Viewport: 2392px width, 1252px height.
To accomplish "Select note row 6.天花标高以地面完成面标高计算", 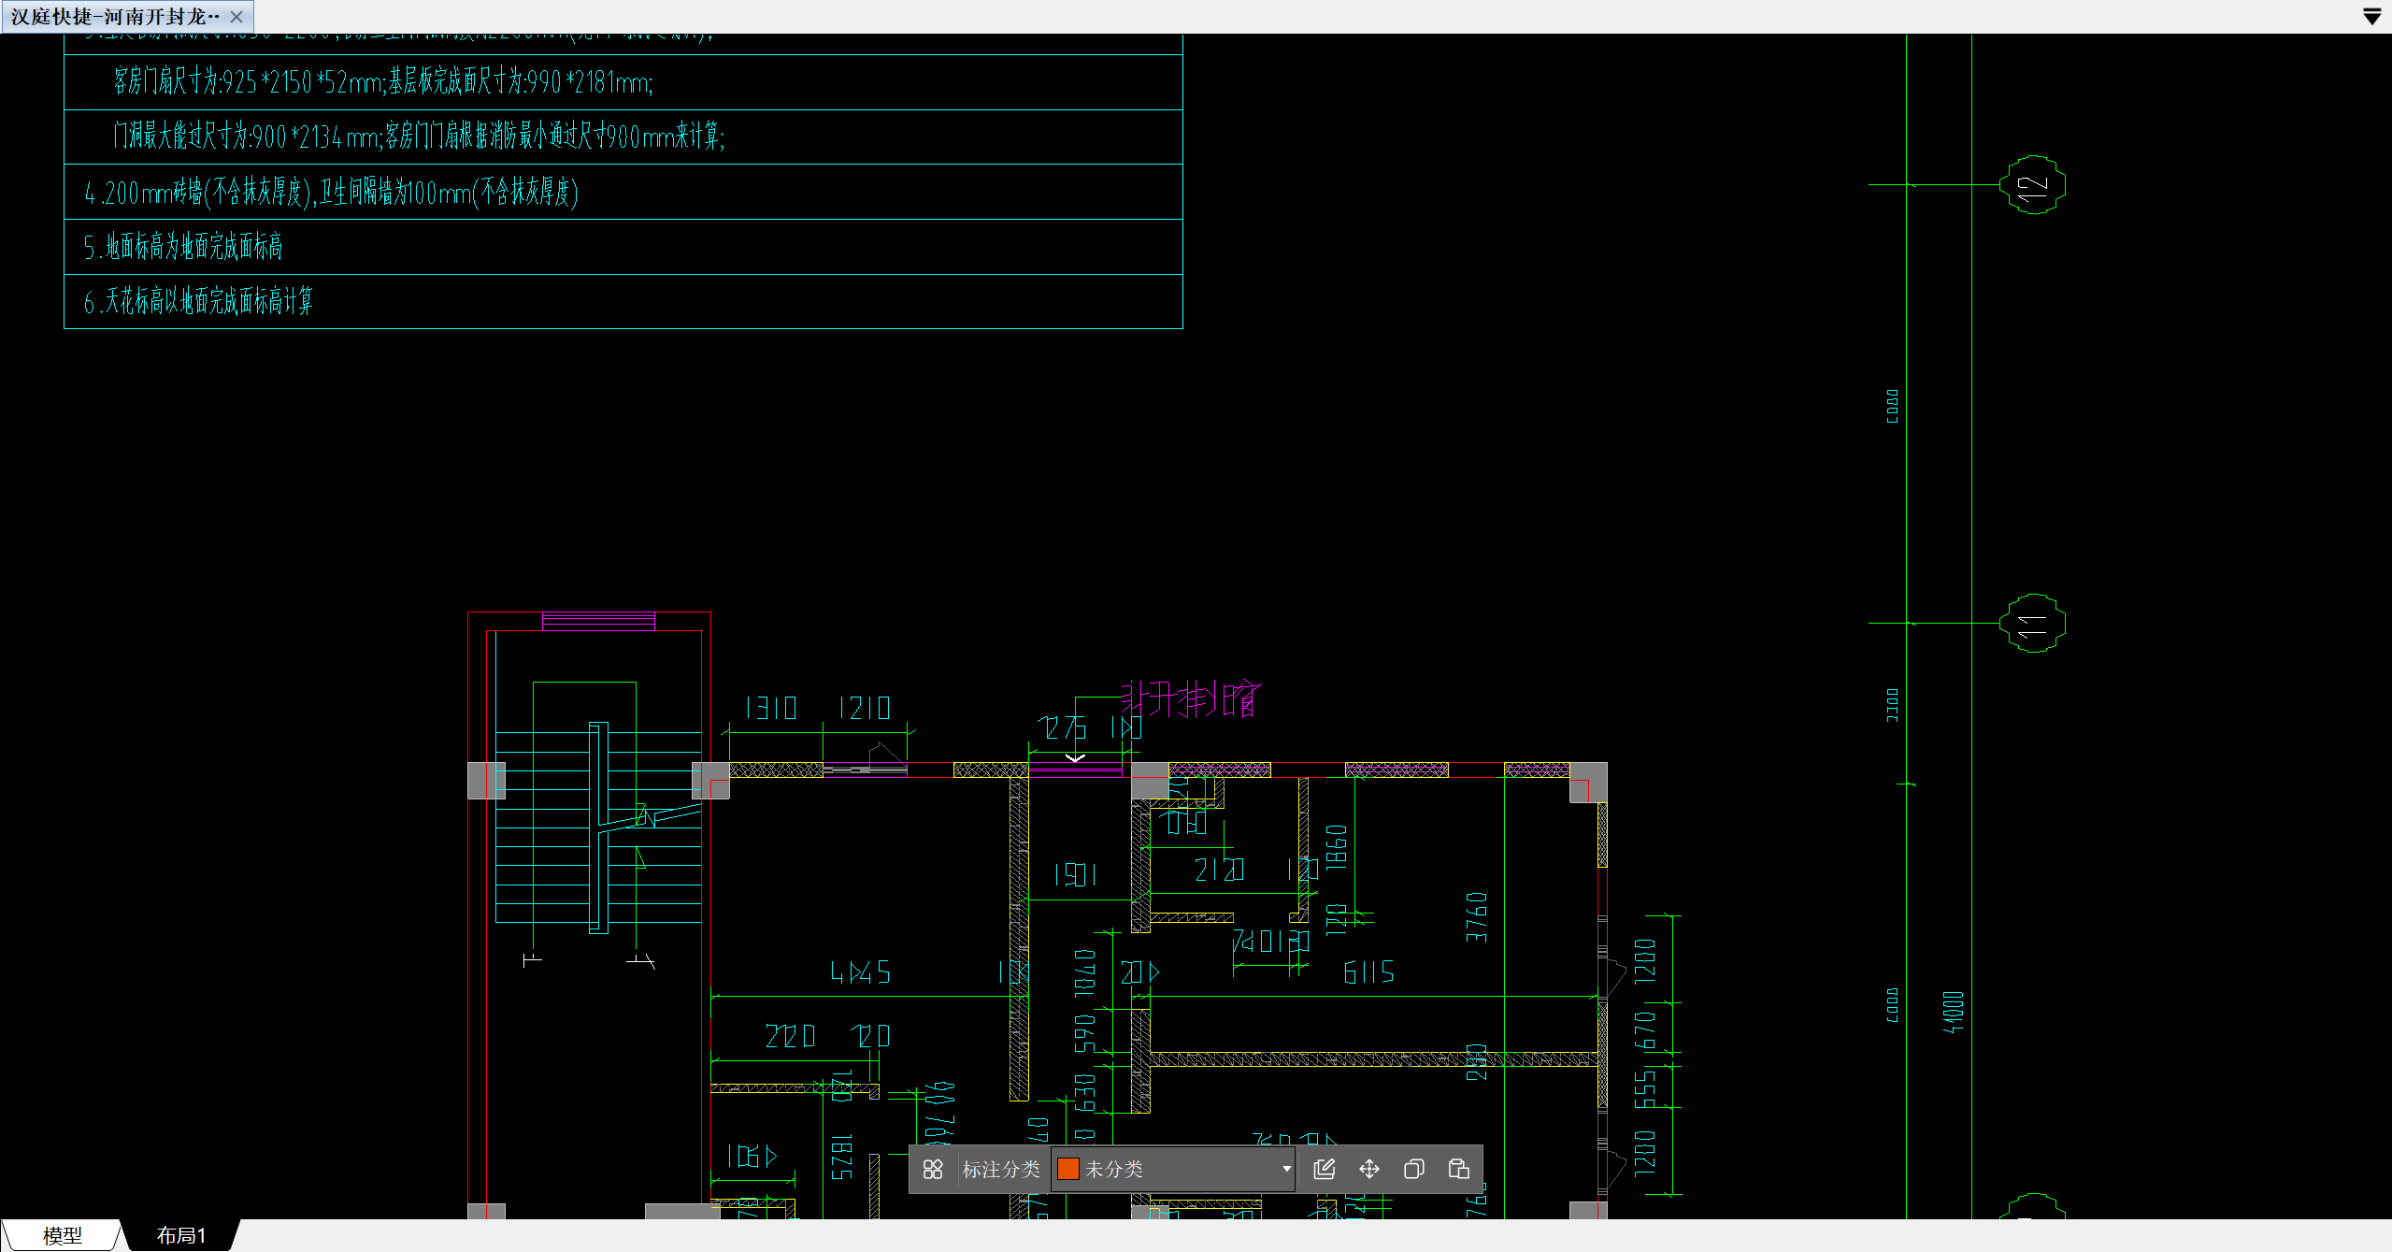I will 198,301.
